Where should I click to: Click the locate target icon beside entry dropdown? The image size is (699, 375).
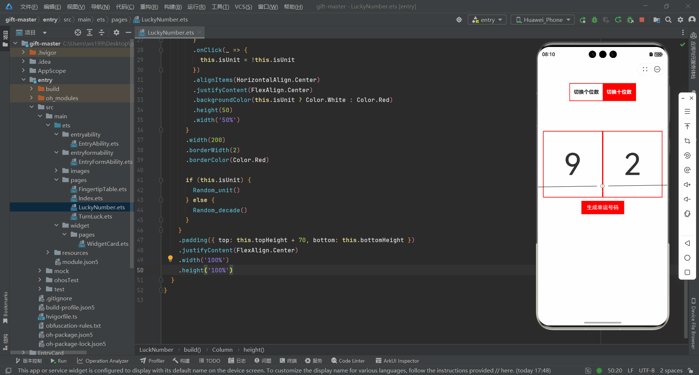pyautogui.click(x=459, y=20)
